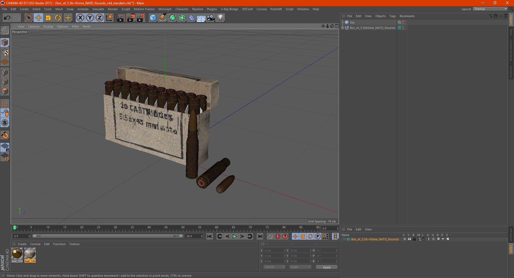This screenshot has height=278, width=514.
Task: Expand the Box_of_5.5645mm_NATO_Rounds object tree
Action: tap(343, 28)
